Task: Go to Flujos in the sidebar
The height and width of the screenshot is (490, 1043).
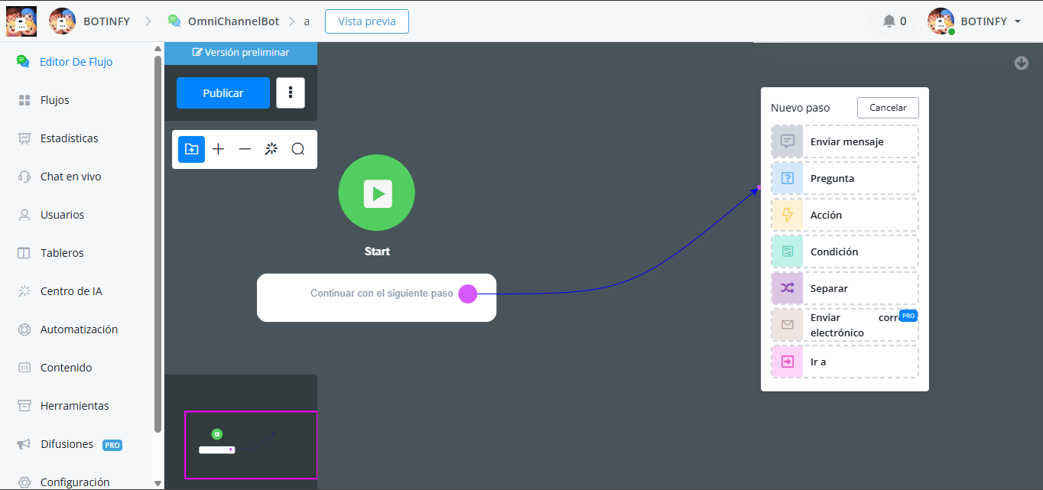Action: [55, 100]
